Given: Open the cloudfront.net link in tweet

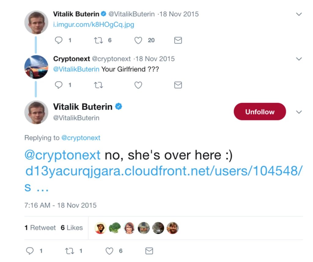Looking at the screenshot, I should [x=163, y=171].
